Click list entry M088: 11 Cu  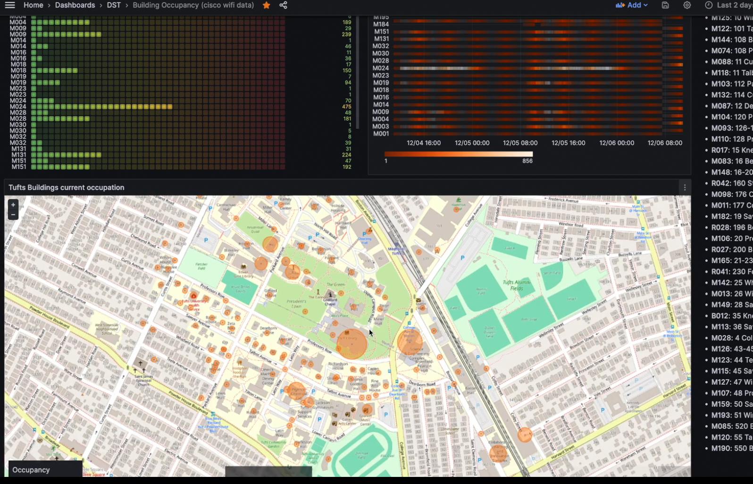(732, 62)
